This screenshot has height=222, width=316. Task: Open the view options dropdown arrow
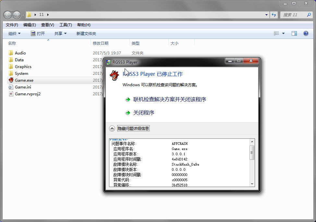pos(283,33)
